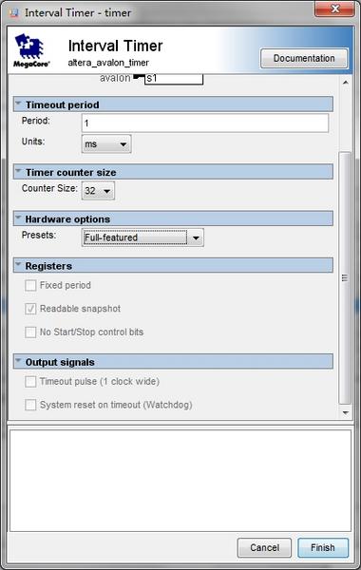Toggle the Fixed period checkbox
Screen dimensions: 361x570
tap(30, 285)
